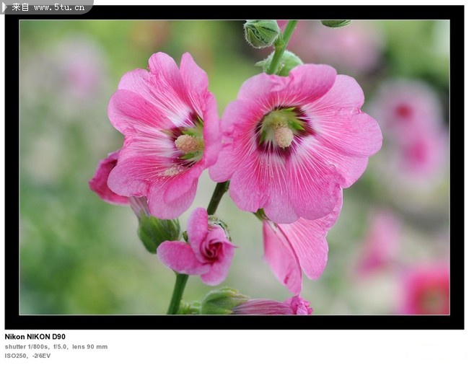Click the green bud under left flower

157,231
